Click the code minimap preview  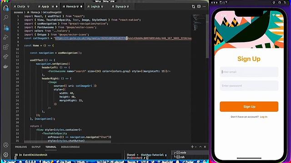click(199, 22)
